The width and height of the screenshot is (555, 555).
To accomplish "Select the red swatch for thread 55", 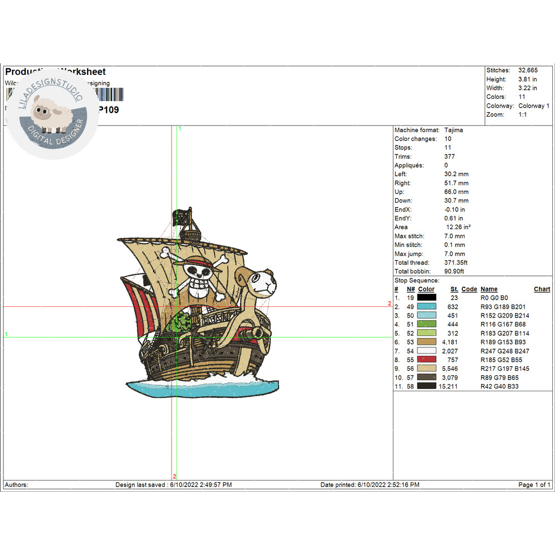I will click(x=427, y=360).
